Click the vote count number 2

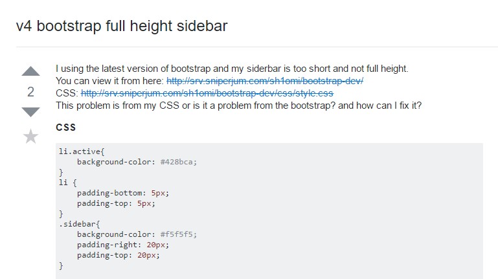(x=30, y=92)
